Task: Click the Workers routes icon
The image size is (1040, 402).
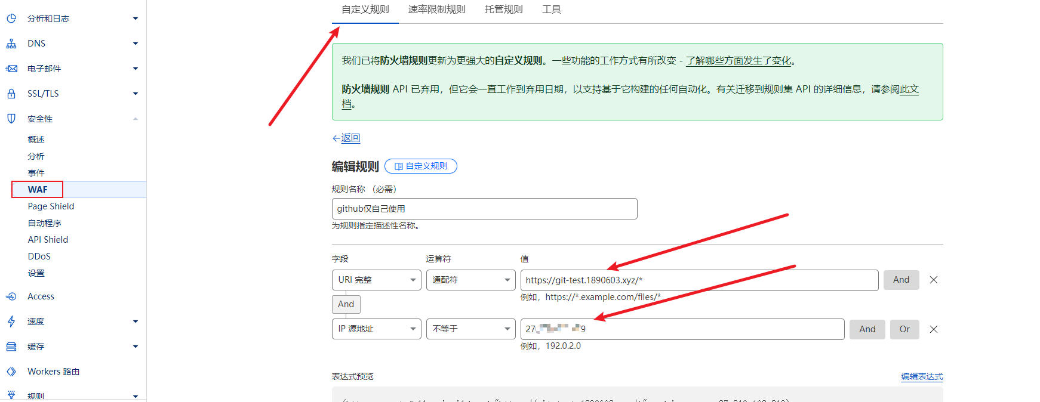Action: pos(11,372)
